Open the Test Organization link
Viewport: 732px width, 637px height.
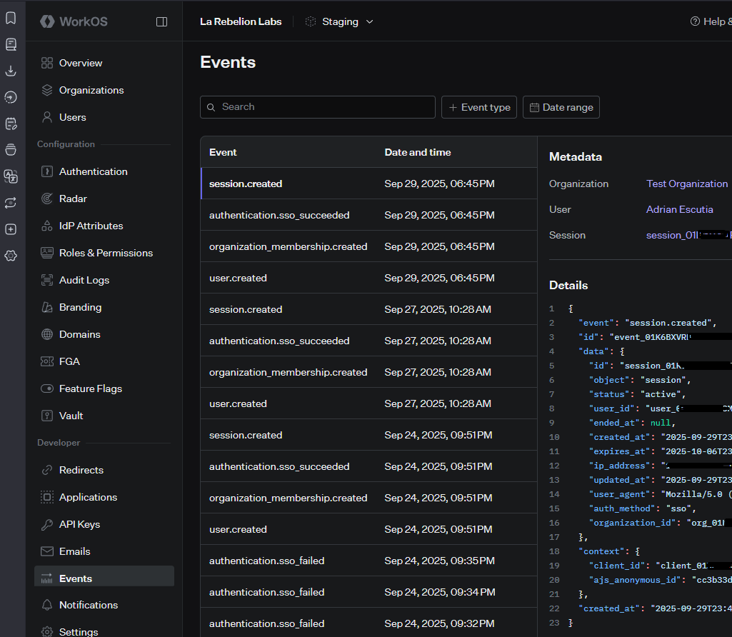[686, 184]
